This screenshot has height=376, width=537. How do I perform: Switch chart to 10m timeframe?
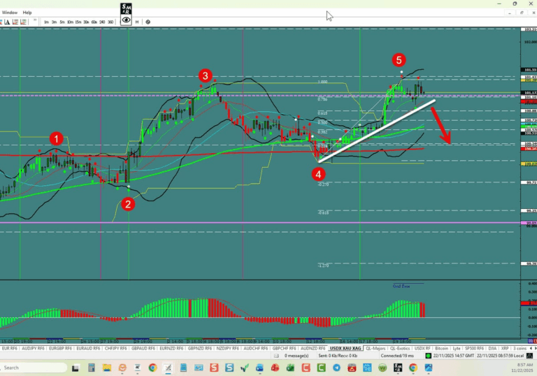coord(70,22)
